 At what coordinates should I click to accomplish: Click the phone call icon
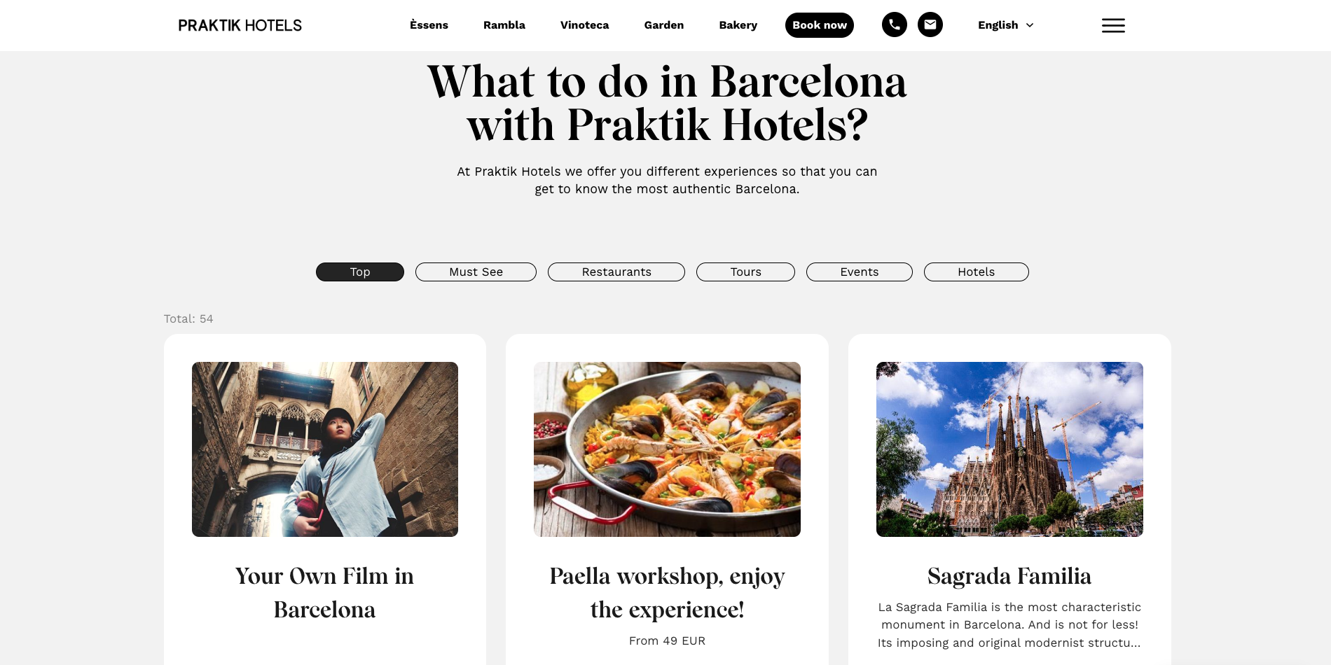coord(894,25)
